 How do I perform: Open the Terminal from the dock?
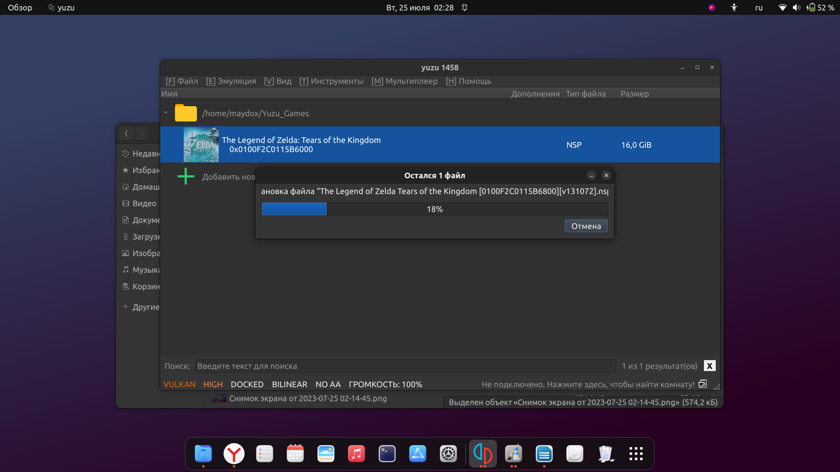click(x=387, y=454)
